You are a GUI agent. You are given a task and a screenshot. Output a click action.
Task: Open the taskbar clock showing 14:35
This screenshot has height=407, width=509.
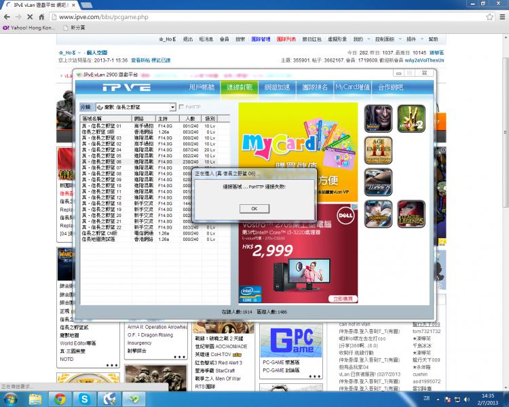(x=488, y=400)
